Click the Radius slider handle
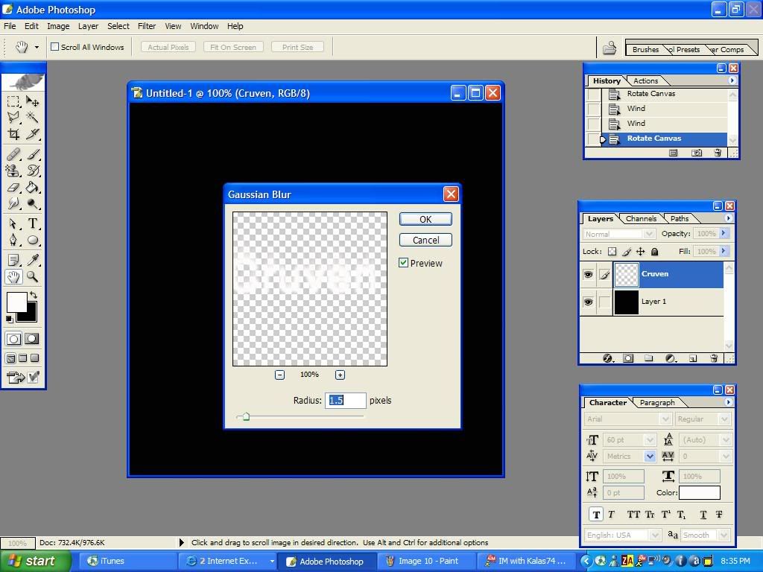 [x=246, y=416]
